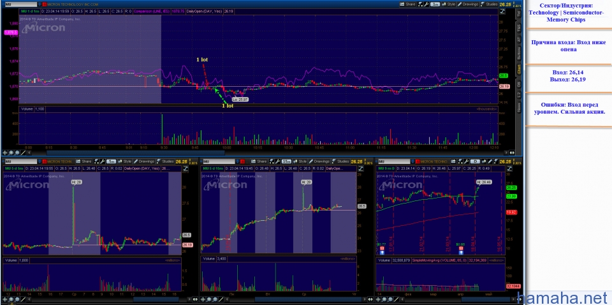Click chart mode icon in 5m chart corner

coord(186,168)
